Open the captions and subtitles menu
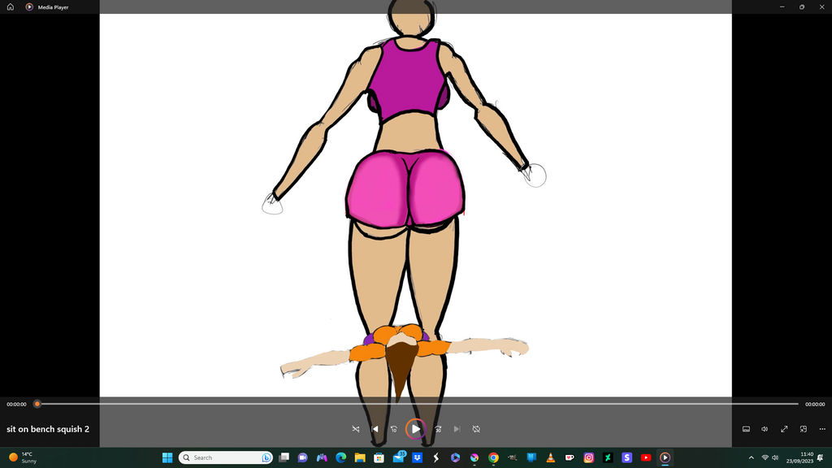Screen dimensions: 832x468 click(746, 429)
